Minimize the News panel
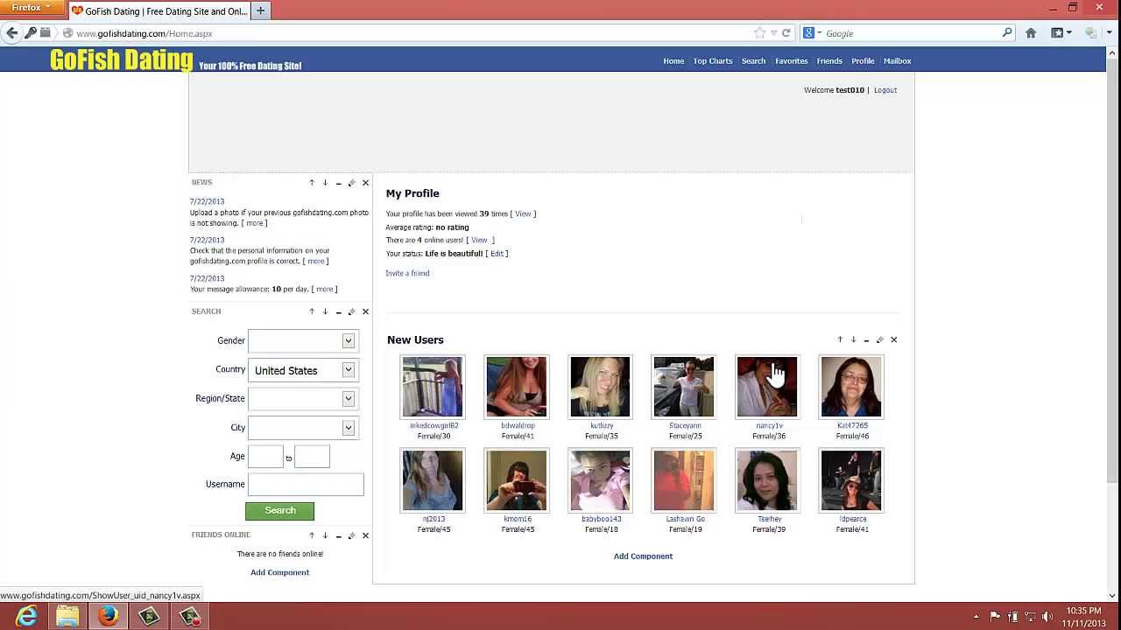Screen dimensions: 1121x630 pyautogui.click(x=338, y=183)
